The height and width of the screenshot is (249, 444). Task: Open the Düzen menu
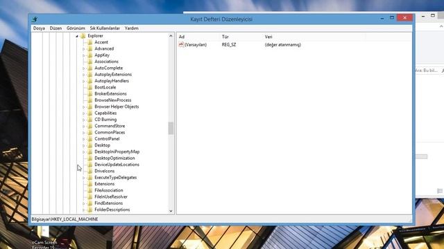tap(55, 28)
